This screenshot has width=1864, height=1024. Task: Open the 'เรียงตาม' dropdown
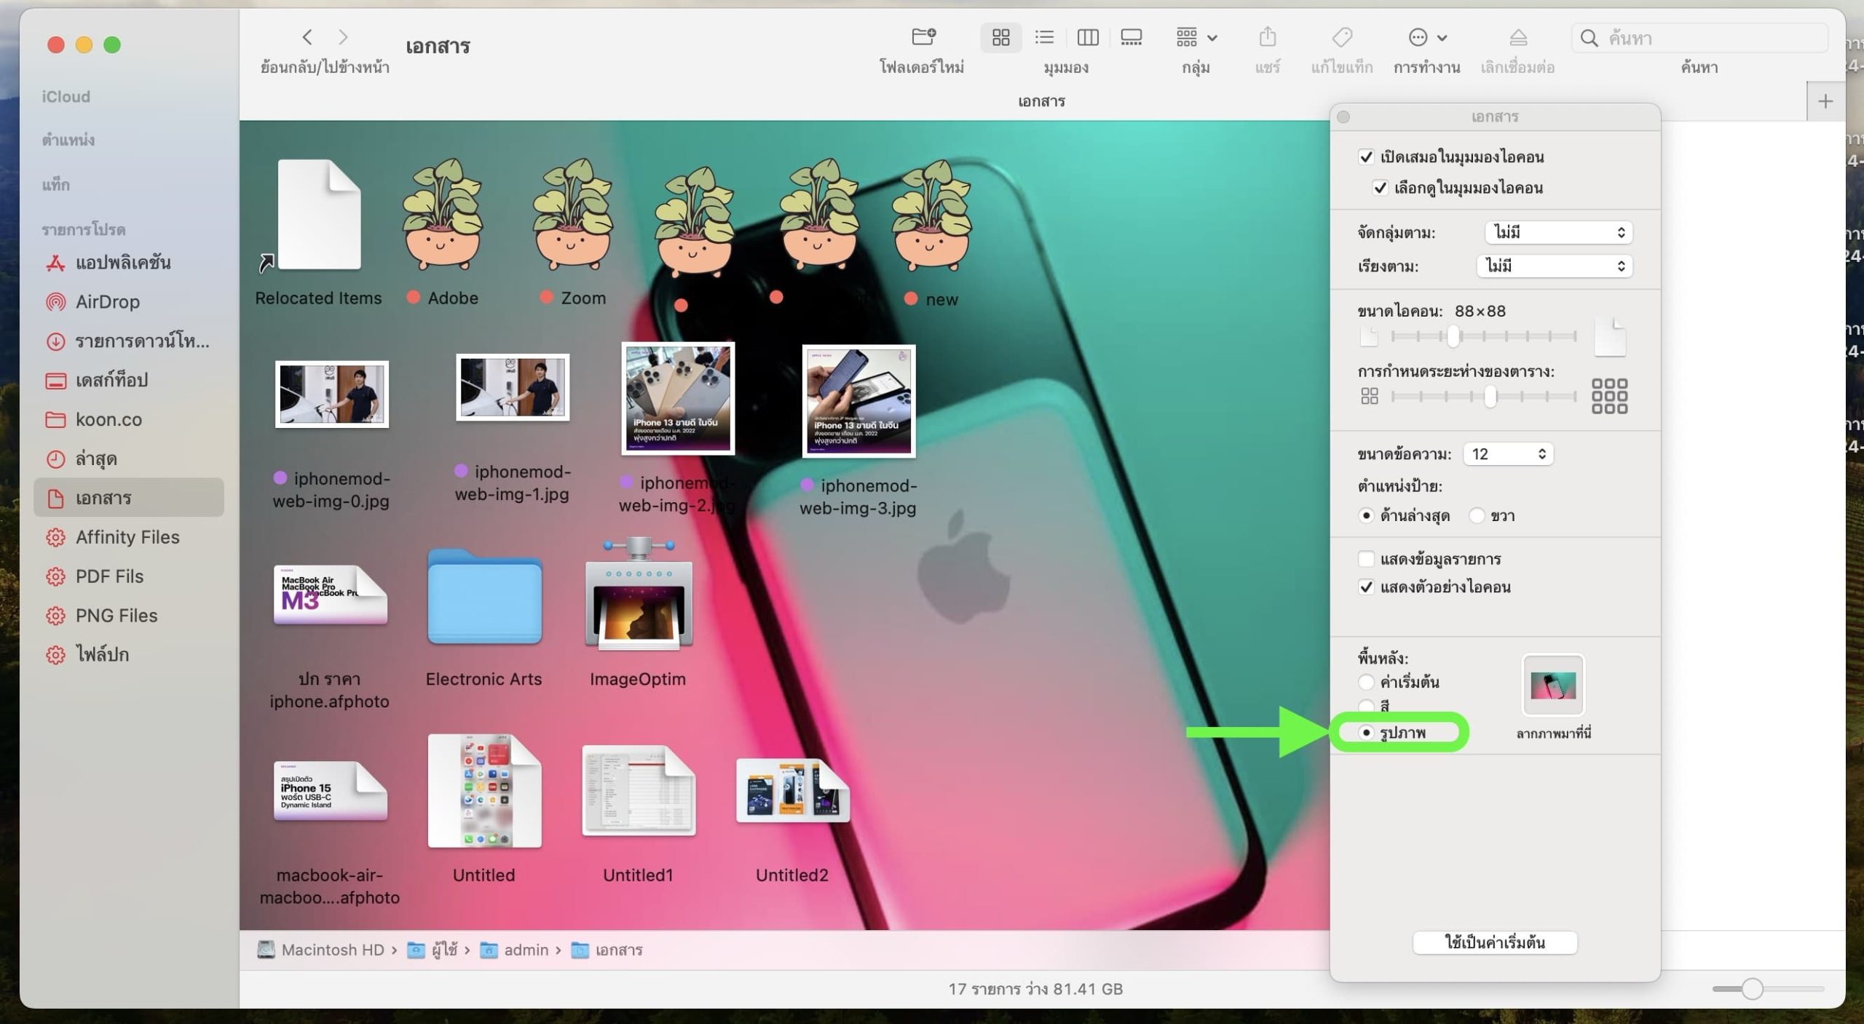click(x=1554, y=266)
